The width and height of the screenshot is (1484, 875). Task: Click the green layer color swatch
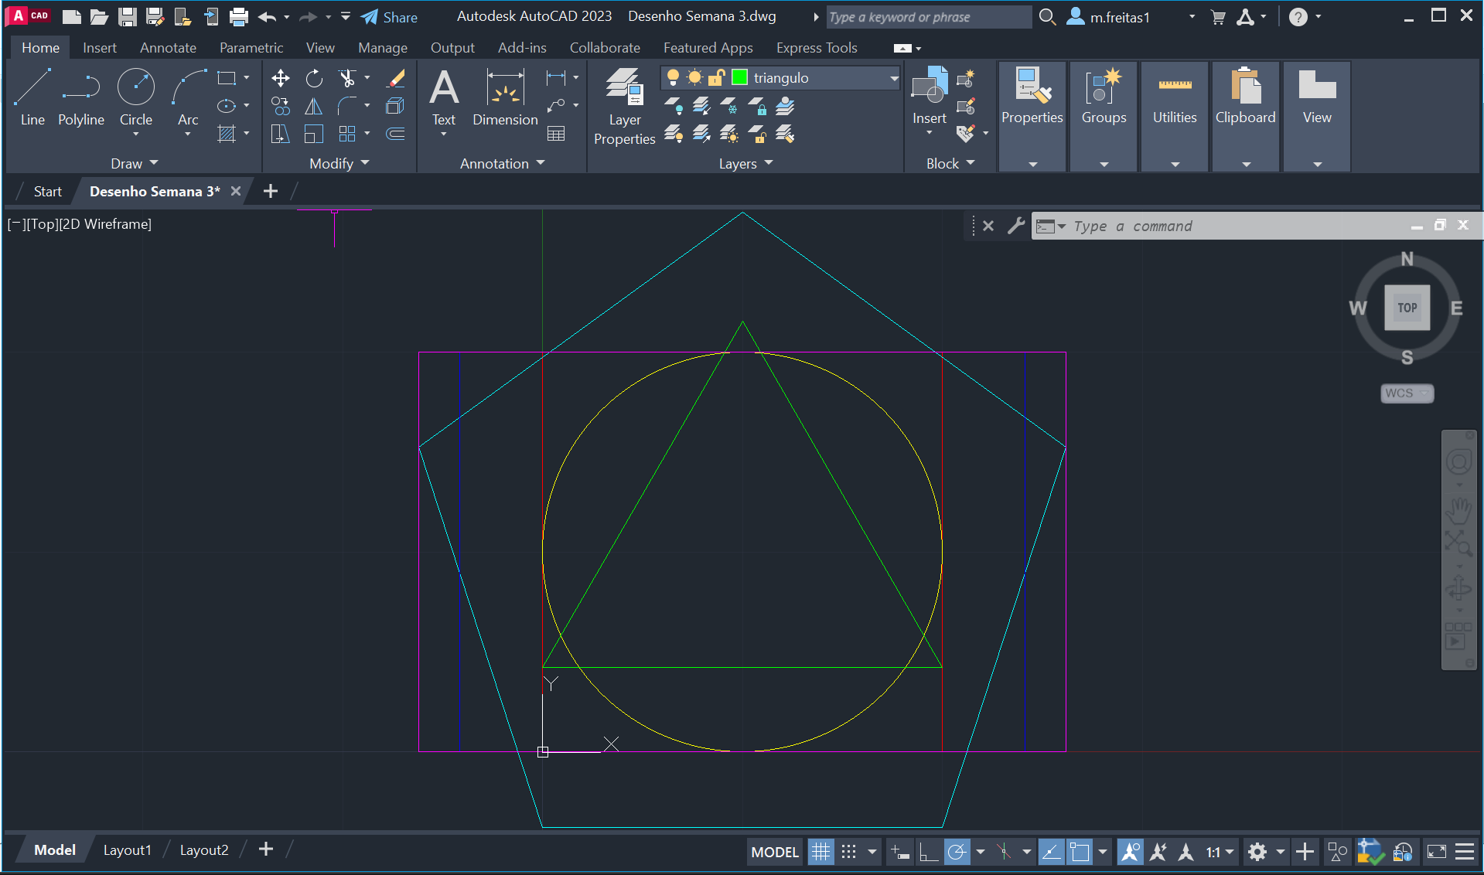click(x=739, y=78)
